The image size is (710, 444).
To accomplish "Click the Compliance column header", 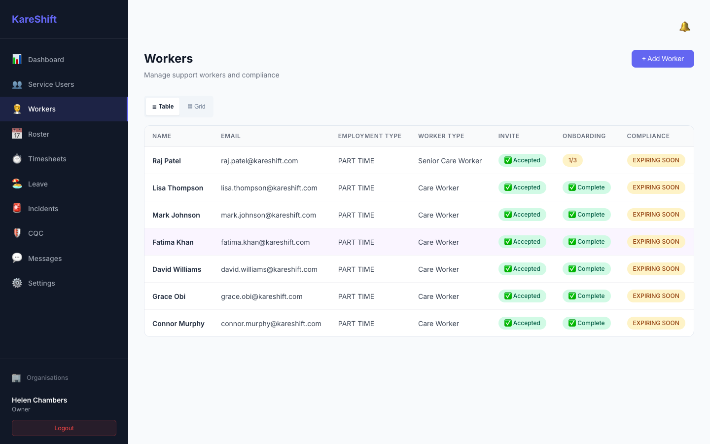I will pos(648,136).
